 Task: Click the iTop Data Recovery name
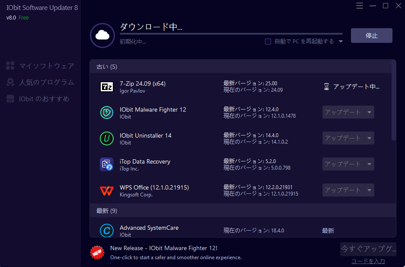[145, 161]
